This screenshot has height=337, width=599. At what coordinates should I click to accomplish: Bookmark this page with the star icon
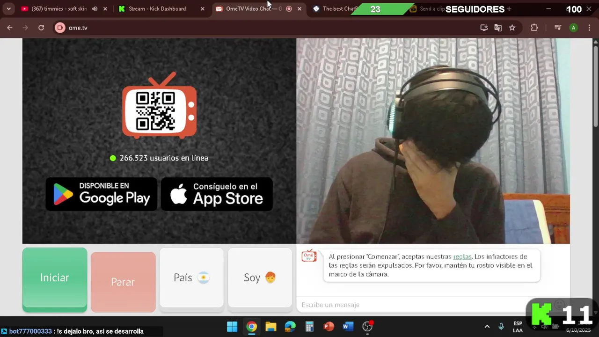coord(512,28)
